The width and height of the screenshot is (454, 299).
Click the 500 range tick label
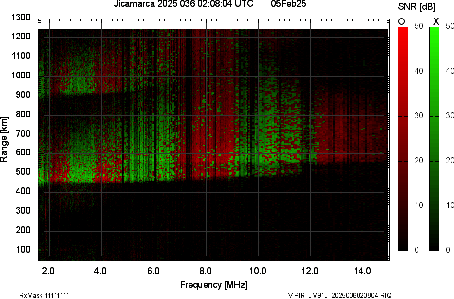click(23, 172)
